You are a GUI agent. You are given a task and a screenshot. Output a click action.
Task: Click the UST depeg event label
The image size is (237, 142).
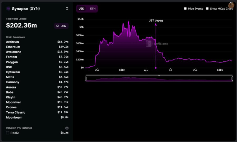[156, 21]
